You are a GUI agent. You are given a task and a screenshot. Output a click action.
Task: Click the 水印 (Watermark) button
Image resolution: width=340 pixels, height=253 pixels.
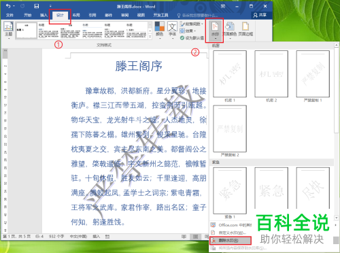(215, 31)
